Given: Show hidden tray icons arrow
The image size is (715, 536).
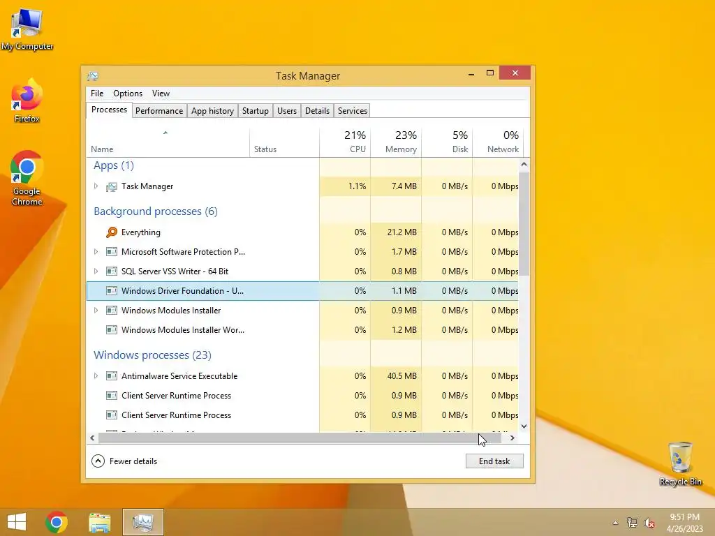Looking at the screenshot, I should [615, 523].
